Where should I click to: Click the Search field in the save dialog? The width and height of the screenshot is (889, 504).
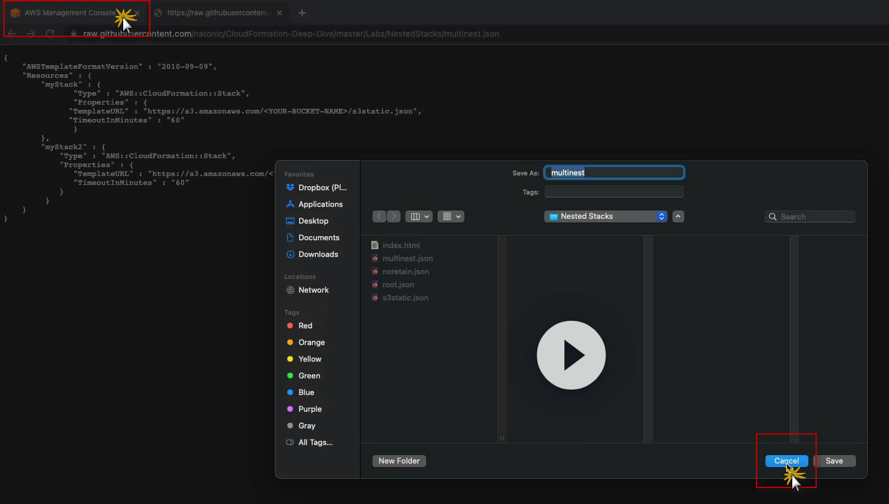pyautogui.click(x=810, y=216)
